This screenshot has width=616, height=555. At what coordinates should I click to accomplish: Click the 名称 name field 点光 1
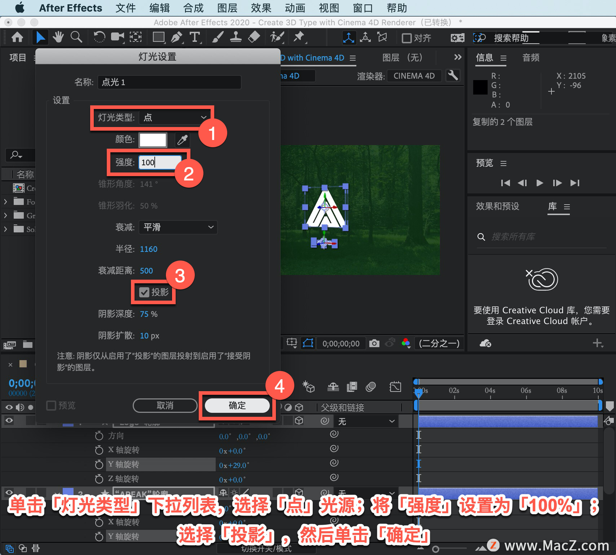[169, 82]
